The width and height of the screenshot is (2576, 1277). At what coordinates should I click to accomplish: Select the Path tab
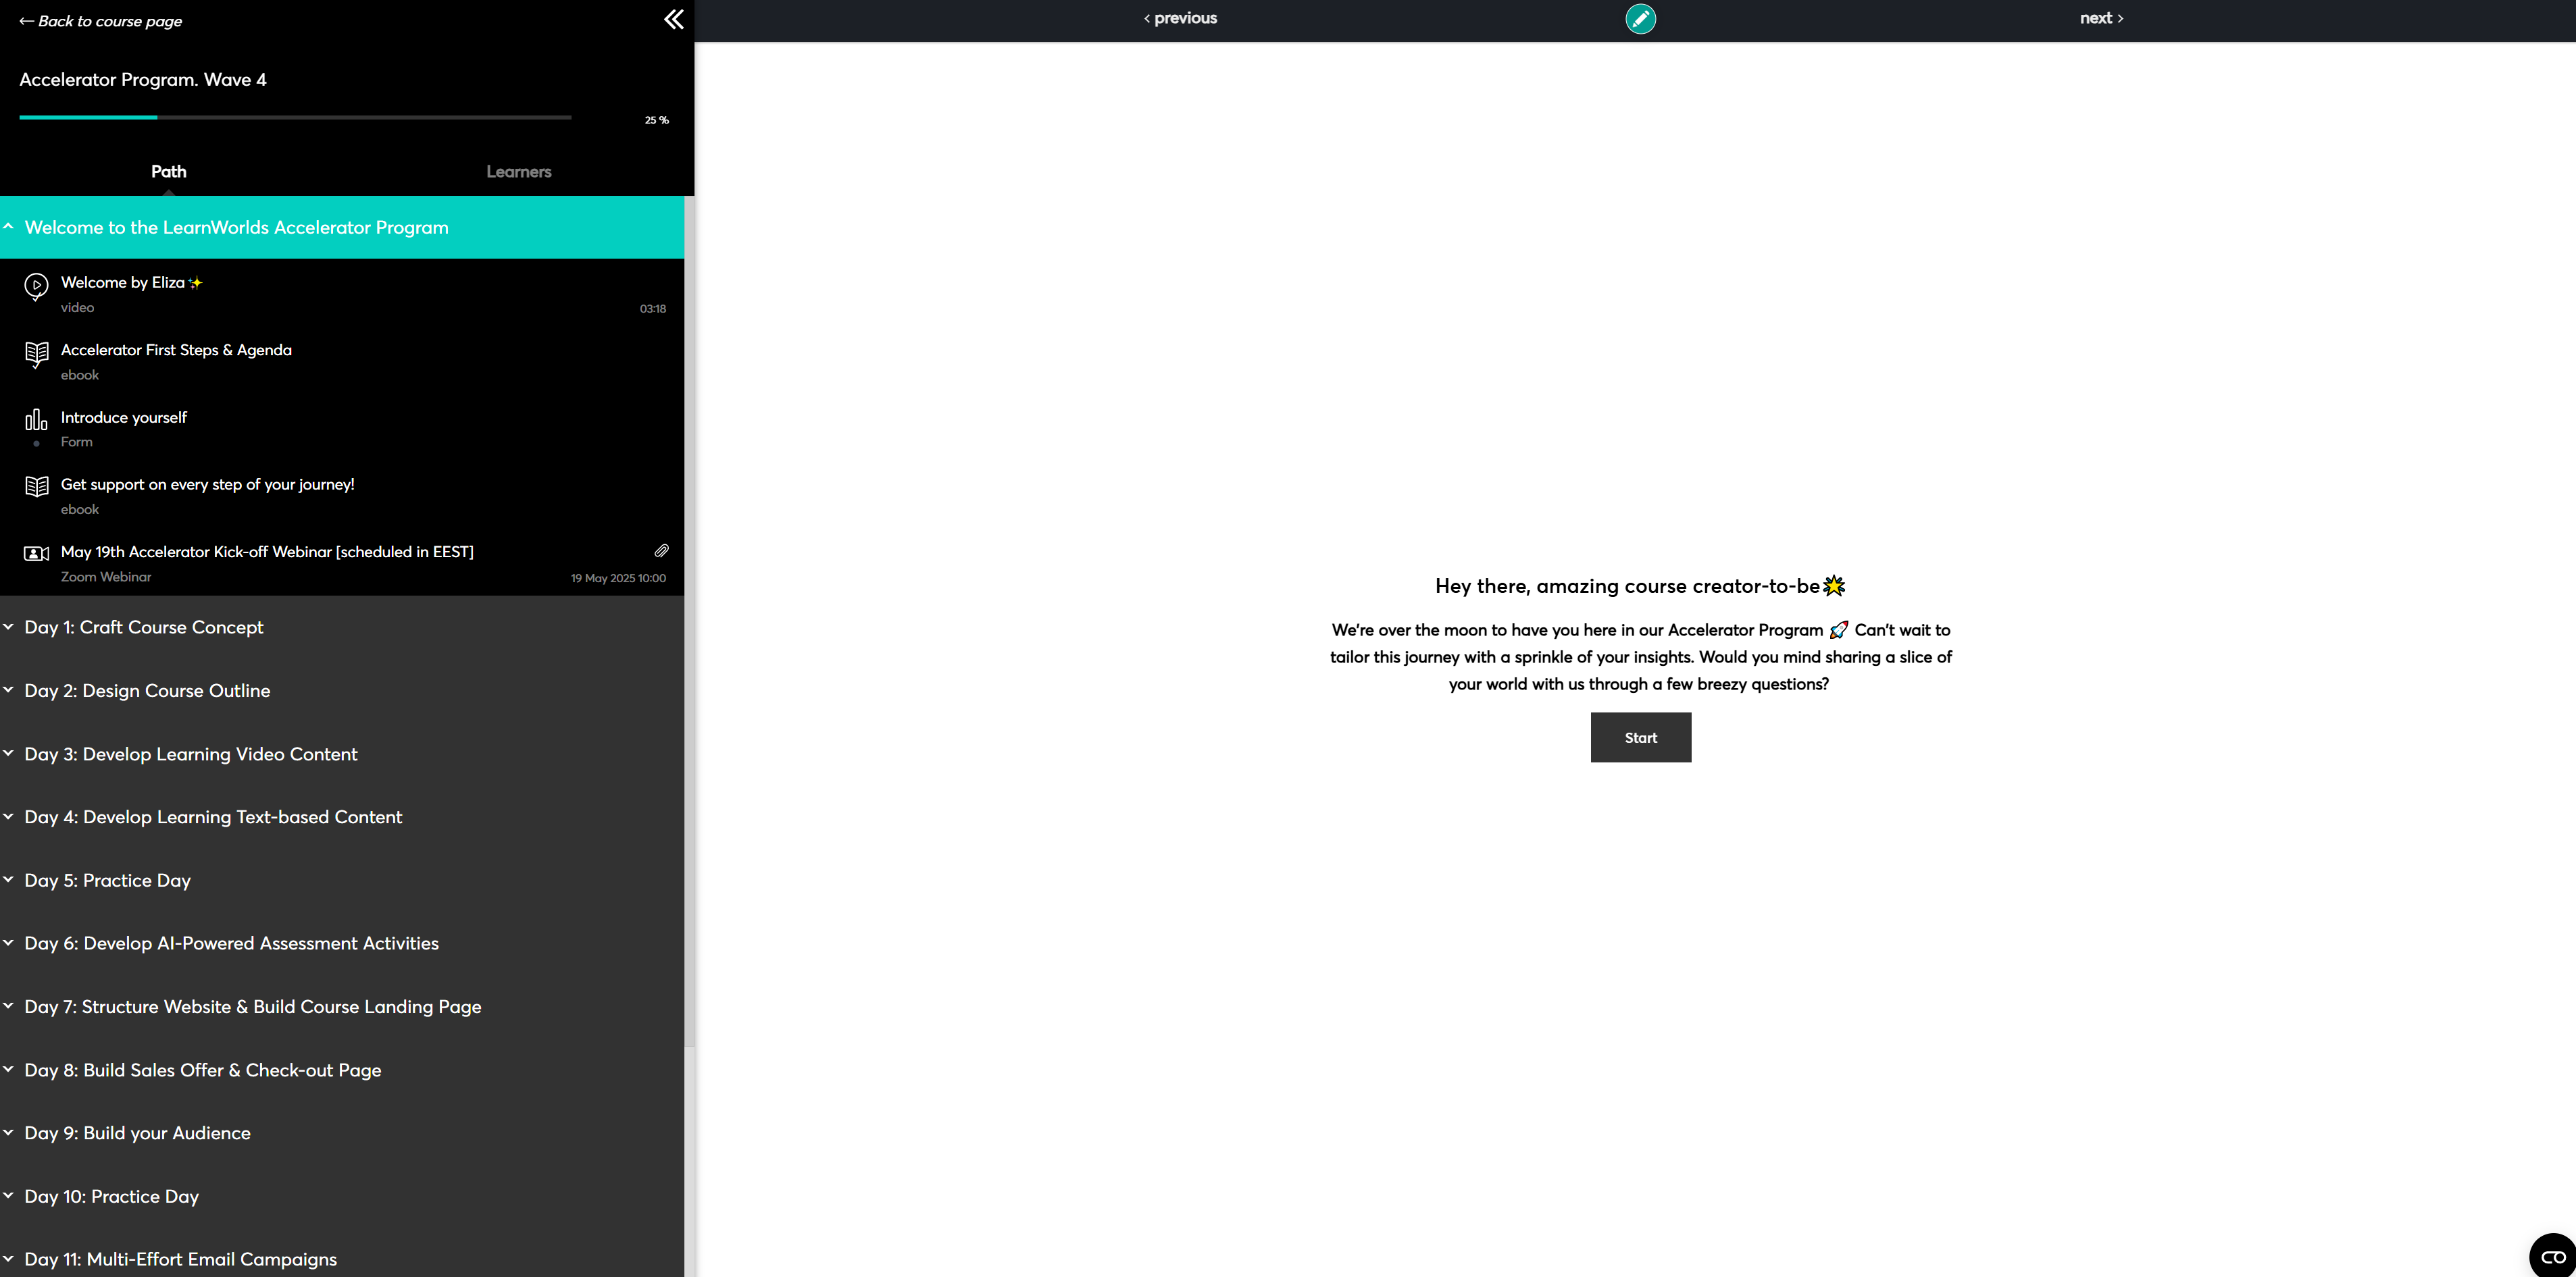[x=168, y=172]
